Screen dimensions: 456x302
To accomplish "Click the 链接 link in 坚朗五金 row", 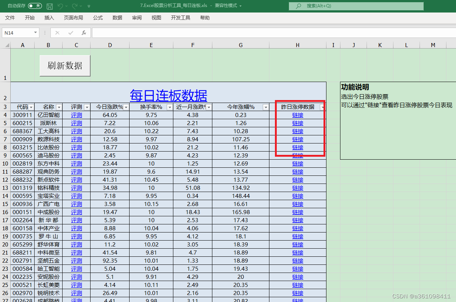I will (298, 260).
